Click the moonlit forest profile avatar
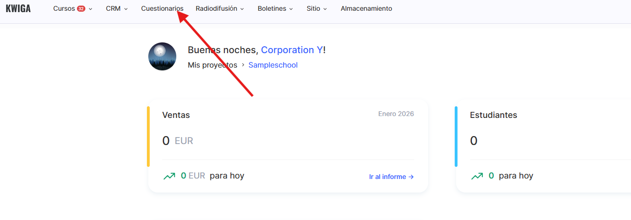 pos(162,57)
